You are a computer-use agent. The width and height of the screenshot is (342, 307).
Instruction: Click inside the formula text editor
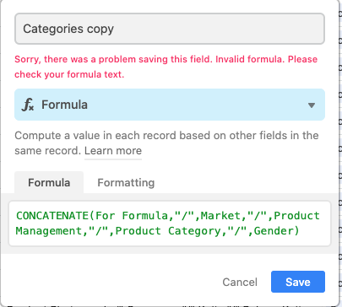(170, 224)
